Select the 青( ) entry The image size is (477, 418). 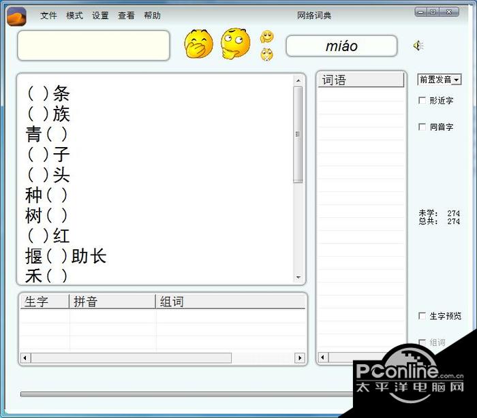46,134
